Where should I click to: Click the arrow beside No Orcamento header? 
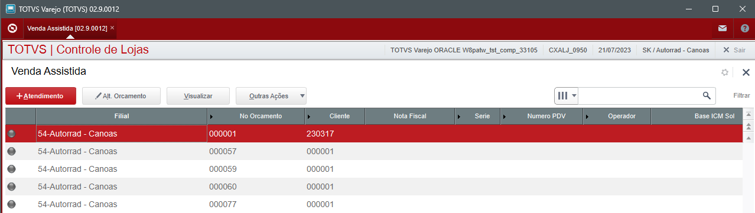[x=212, y=117]
